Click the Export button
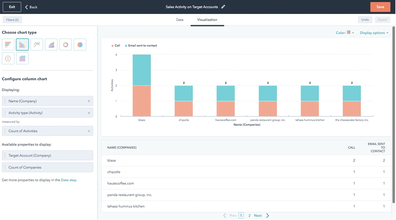This screenshot has width=396, height=220. (383, 20)
